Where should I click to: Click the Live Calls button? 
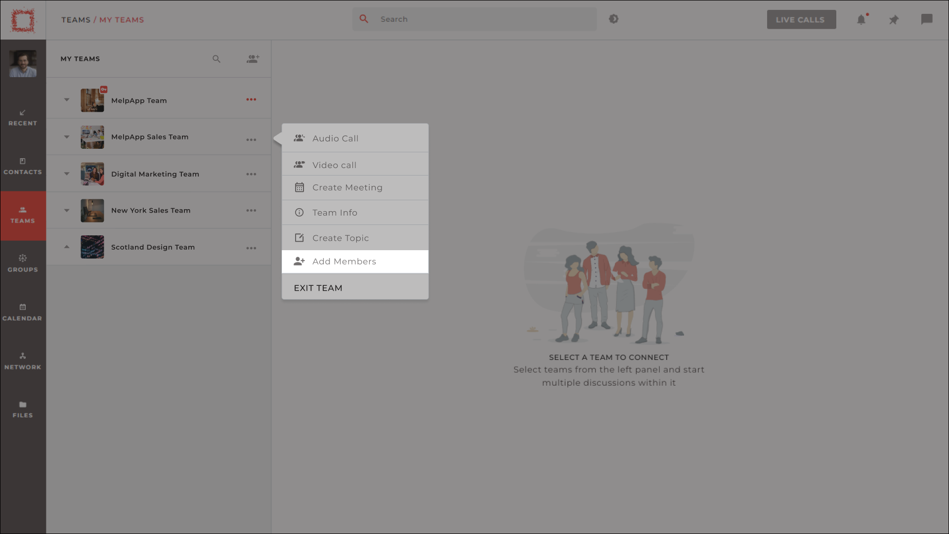coord(801,19)
